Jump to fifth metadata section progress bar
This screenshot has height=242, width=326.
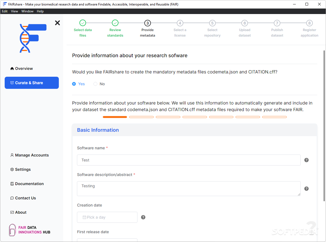point(221,117)
